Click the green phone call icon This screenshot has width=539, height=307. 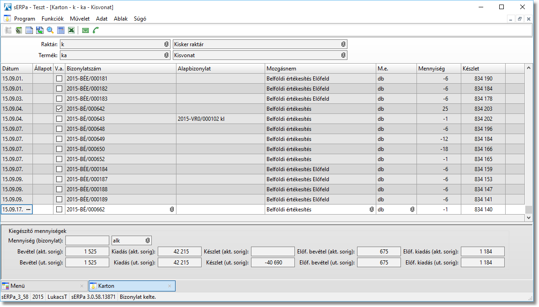(x=96, y=31)
